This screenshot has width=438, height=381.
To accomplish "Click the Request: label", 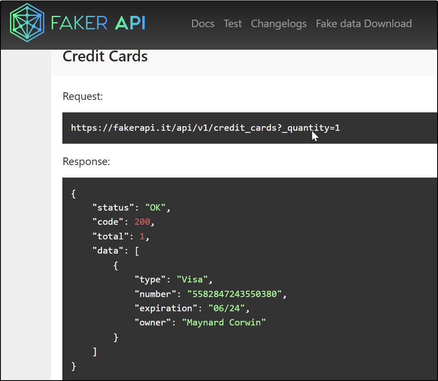I will click(x=83, y=97).
